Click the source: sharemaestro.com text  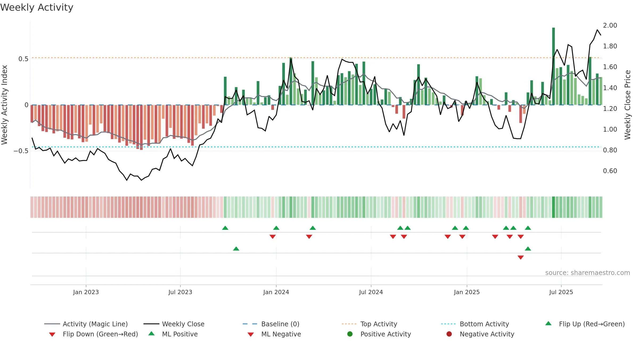pos(588,273)
